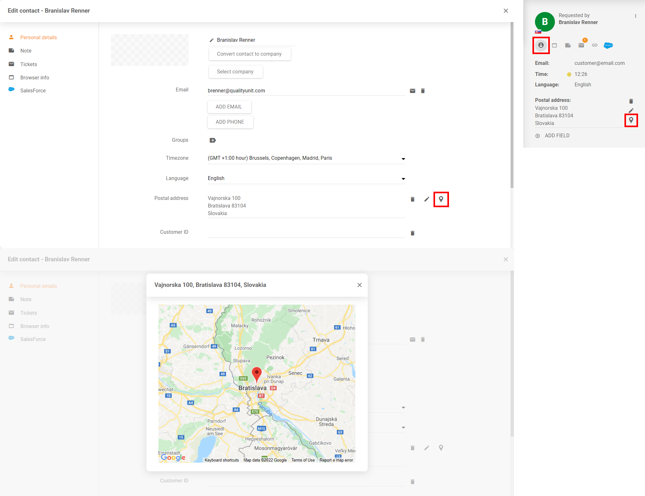
Task: Click tickets envelope icon with badge
Action: 581,45
